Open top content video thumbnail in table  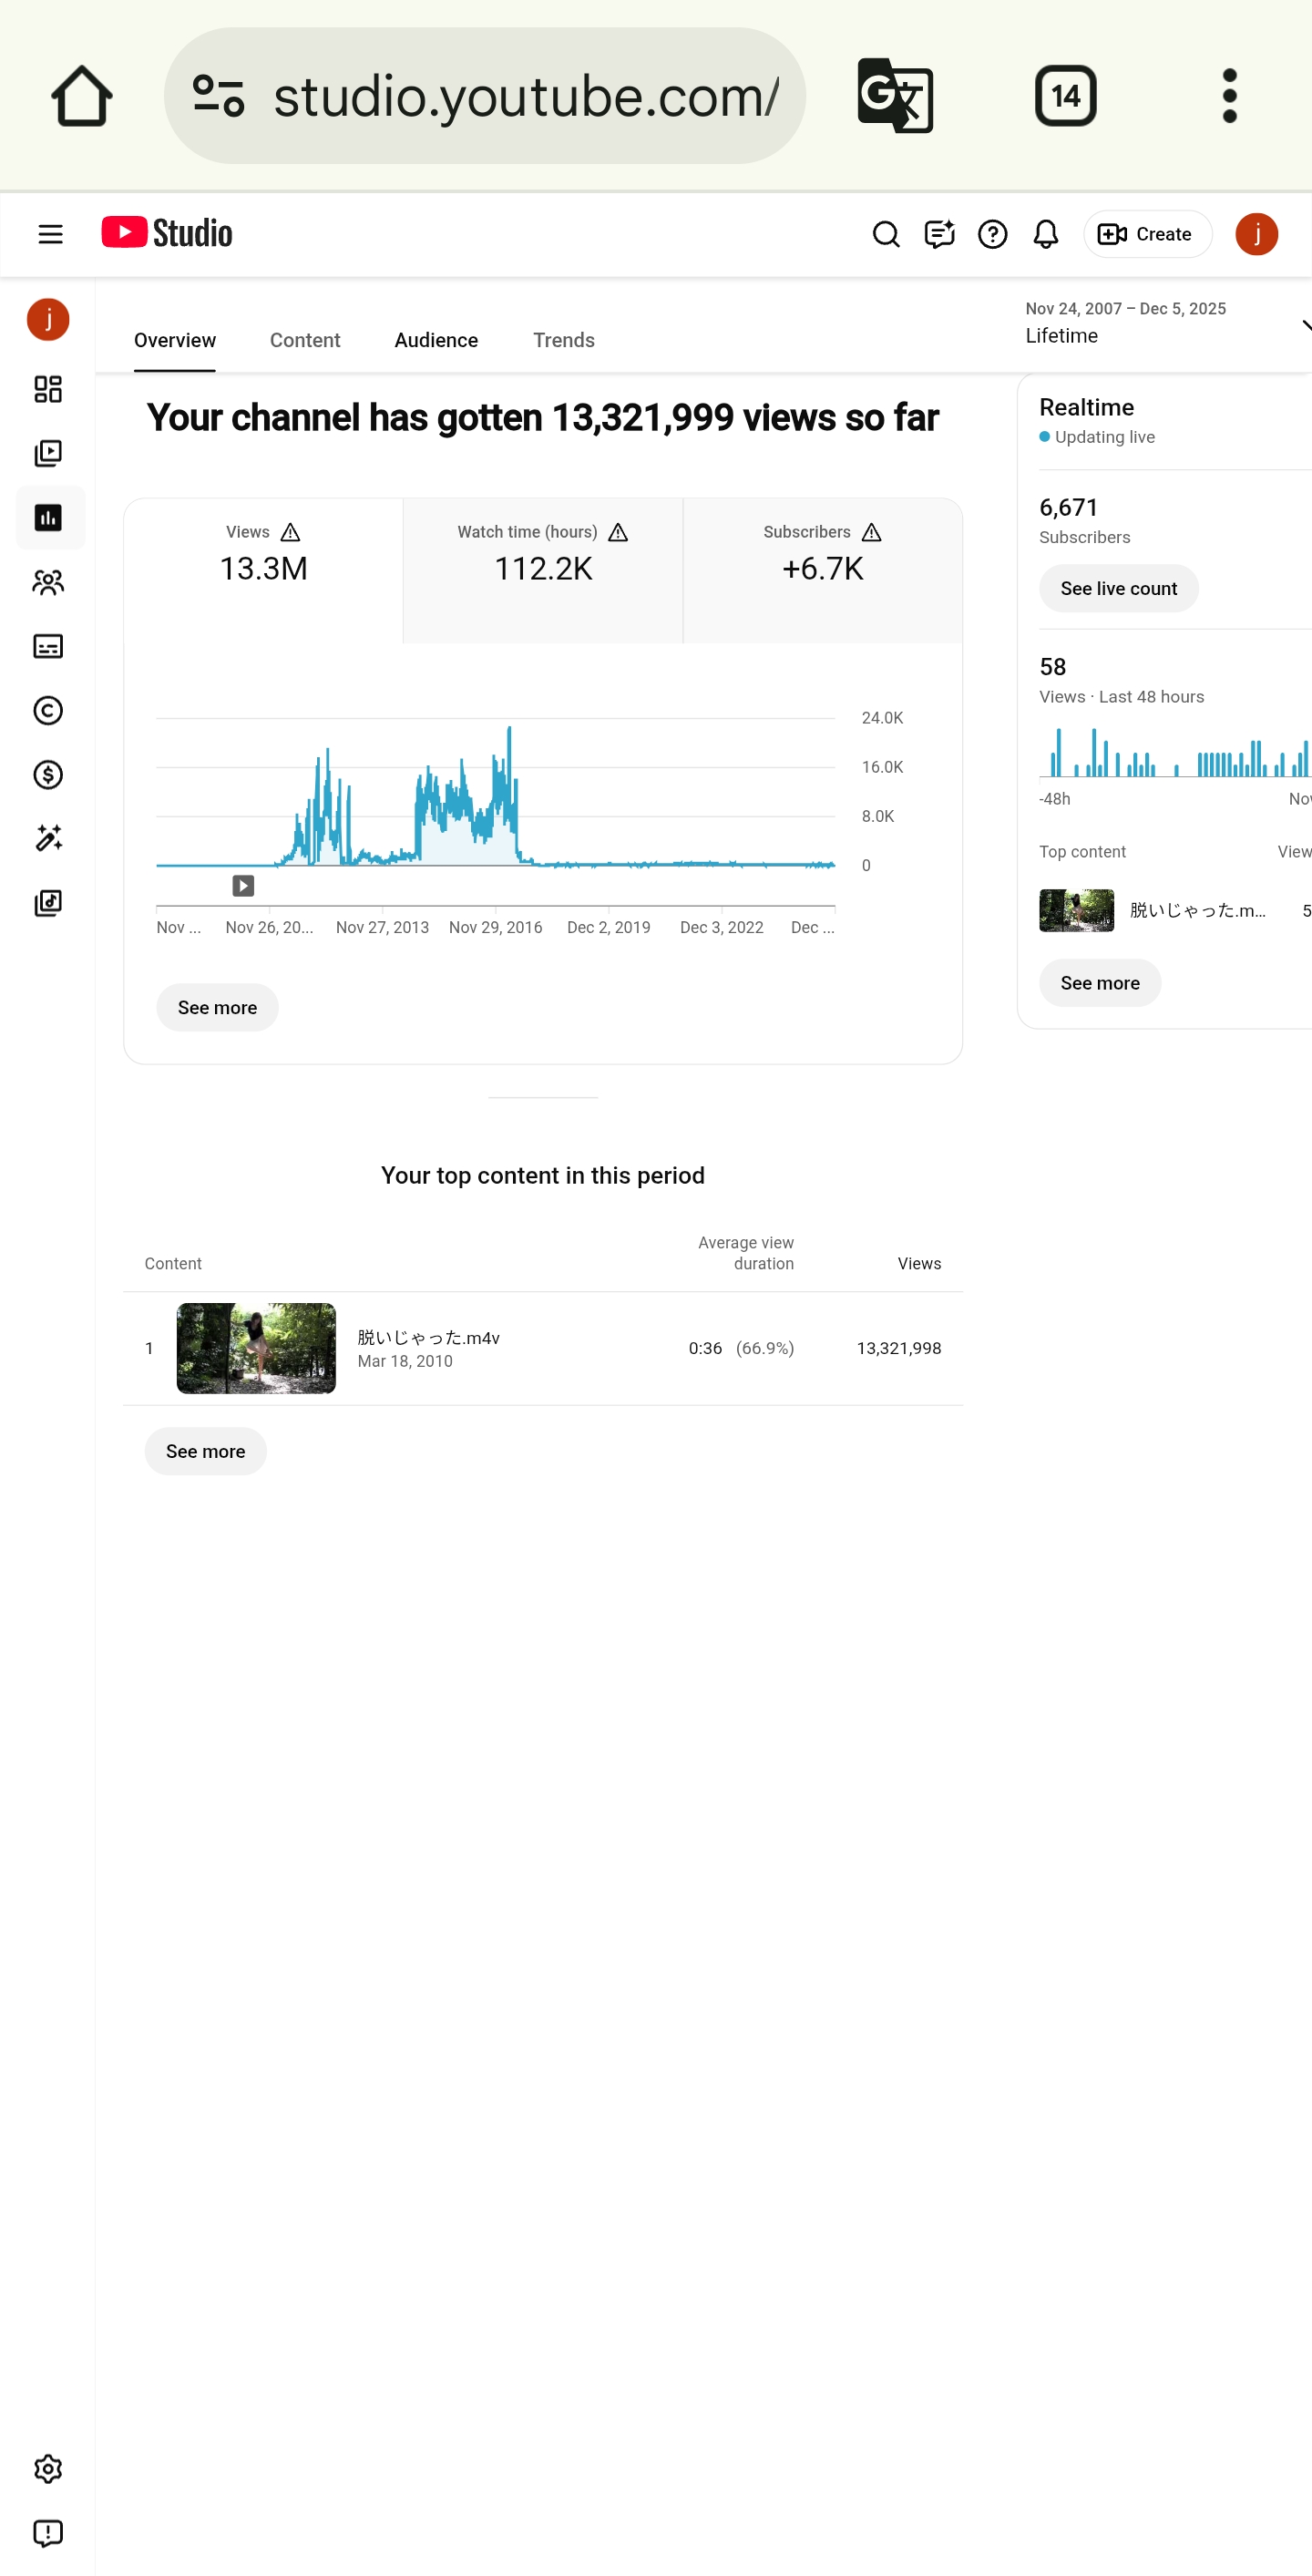click(x=256, y=1348)
